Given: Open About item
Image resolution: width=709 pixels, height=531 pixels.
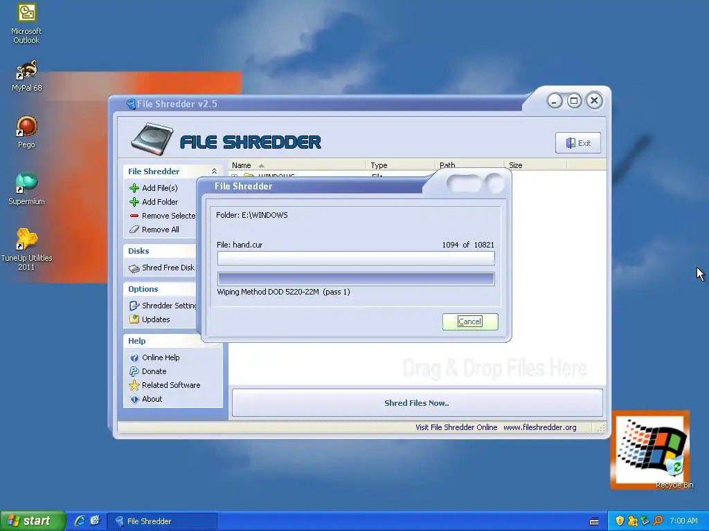Looking at the screenshot, I should 145,399.
